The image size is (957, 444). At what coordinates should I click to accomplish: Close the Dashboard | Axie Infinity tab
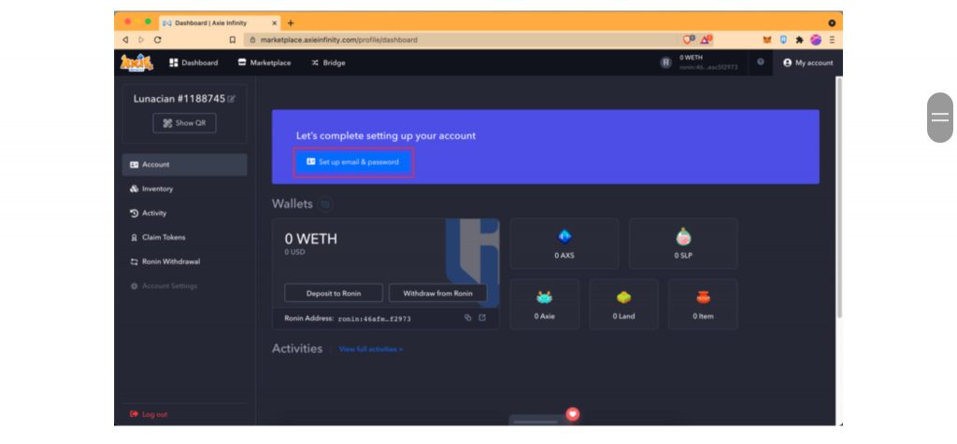(x=275, y=23)
